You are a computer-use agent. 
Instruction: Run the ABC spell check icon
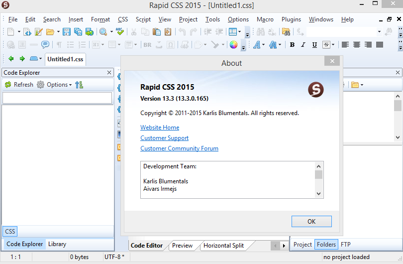click(120, 32)
